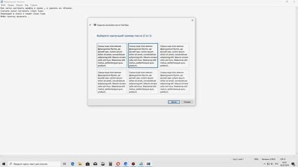Open the Mail app from the taskbar
Screen dimensions: 298x167
(95, 164)
